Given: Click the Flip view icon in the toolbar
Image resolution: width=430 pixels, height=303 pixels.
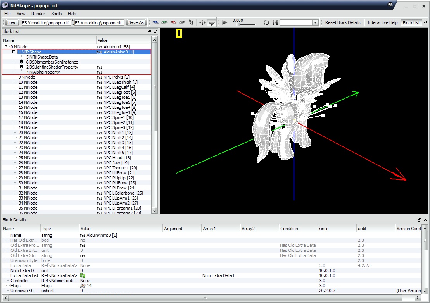Looking at the screenshot, I should click(202, 23).
